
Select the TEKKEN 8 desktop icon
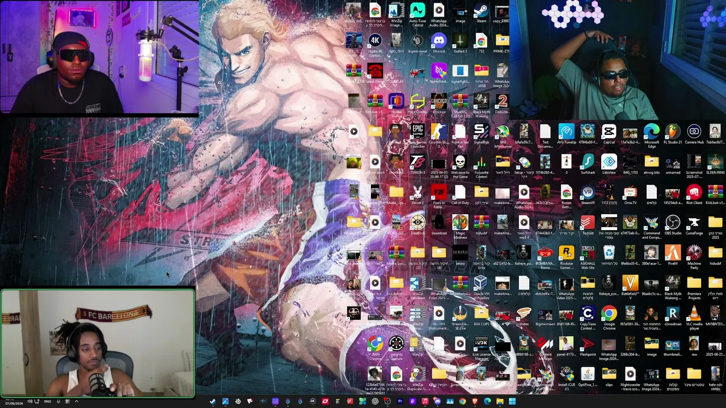pos(417,165)
